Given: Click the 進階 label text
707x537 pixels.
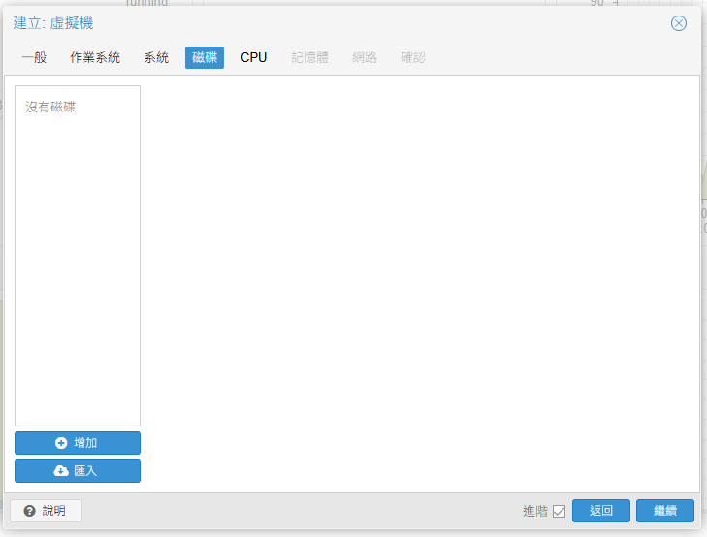Looking at the screenshot, I should pyautogui.click(x=534, y=511).
